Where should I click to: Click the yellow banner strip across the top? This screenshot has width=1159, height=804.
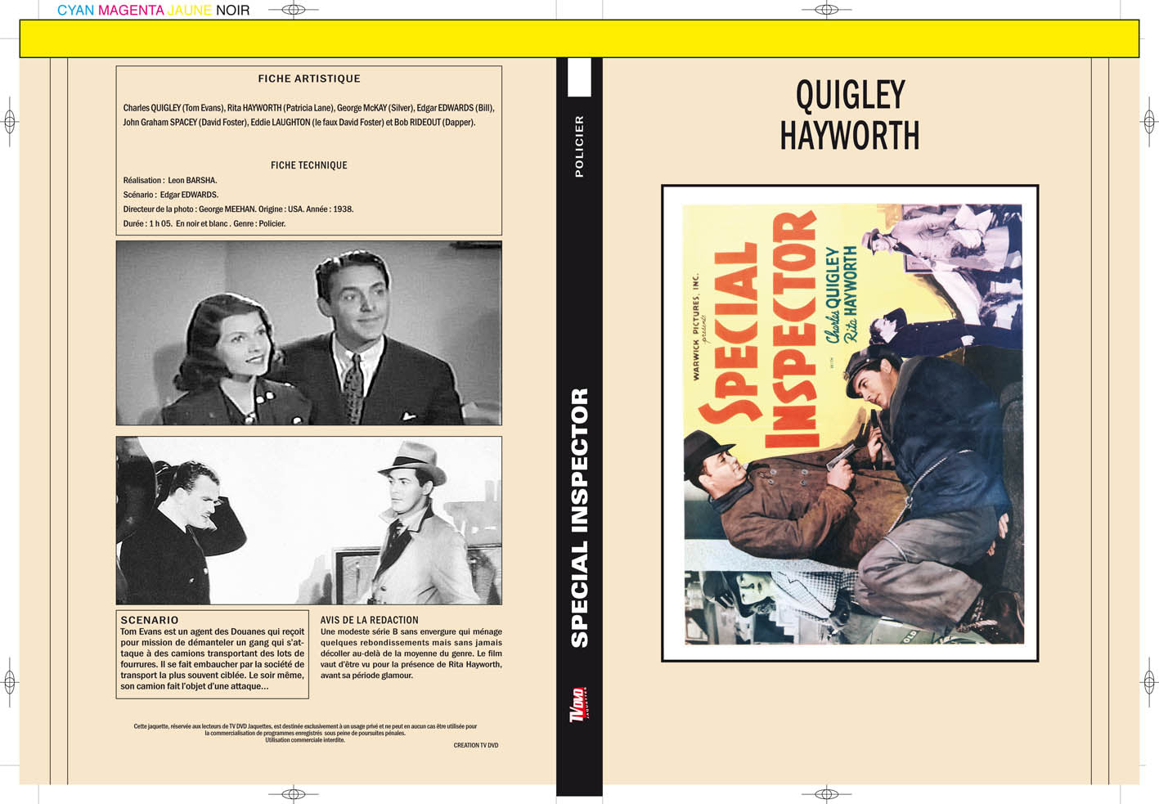click(x=579, y=38)
